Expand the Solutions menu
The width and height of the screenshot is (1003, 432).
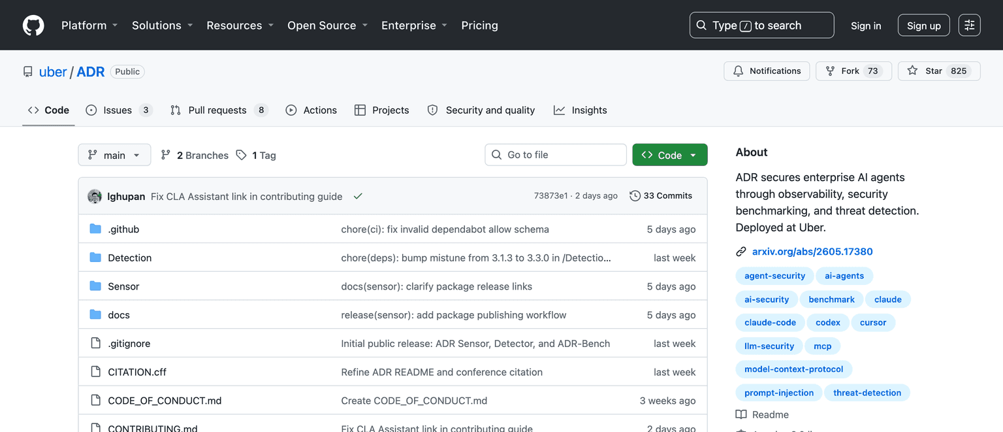pos(163,25)
